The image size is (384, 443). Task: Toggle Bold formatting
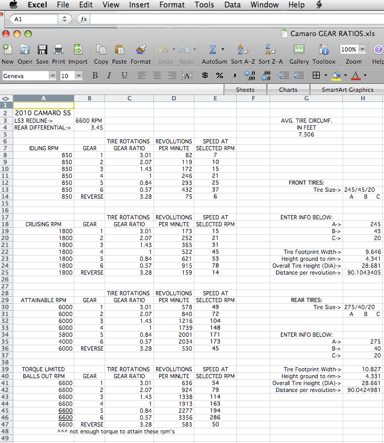click(95, 75)
